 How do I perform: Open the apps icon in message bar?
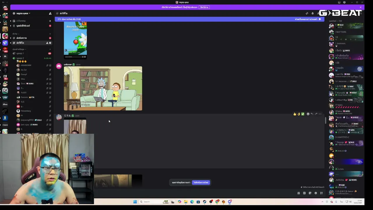click(321, 193)
